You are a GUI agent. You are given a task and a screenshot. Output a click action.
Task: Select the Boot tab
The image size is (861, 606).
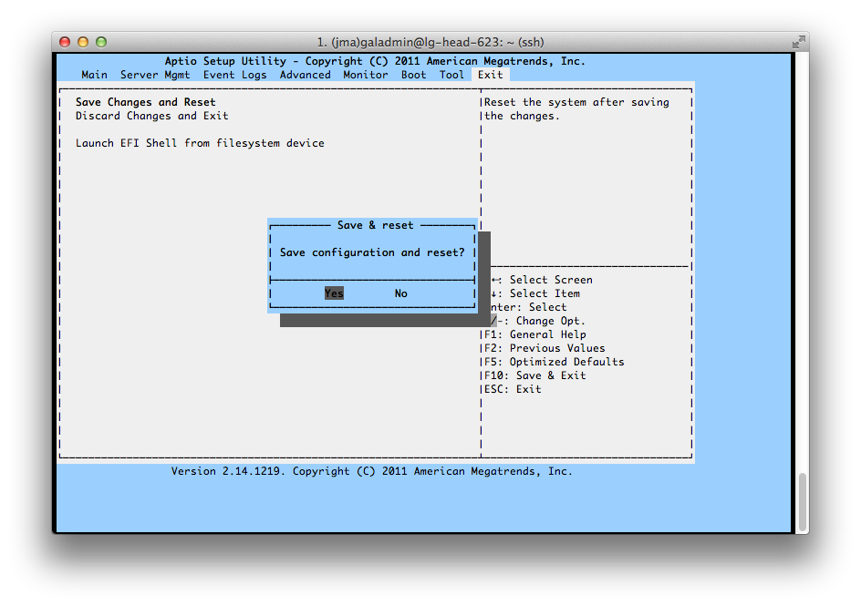[x=413, y=75]
